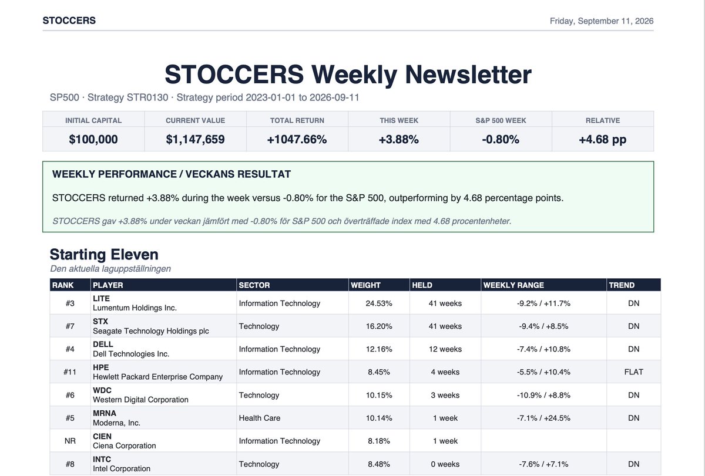Screen dimensions: 705x476
Task: Click Lumentum Holdings Inc. company name
Action: 135,308
